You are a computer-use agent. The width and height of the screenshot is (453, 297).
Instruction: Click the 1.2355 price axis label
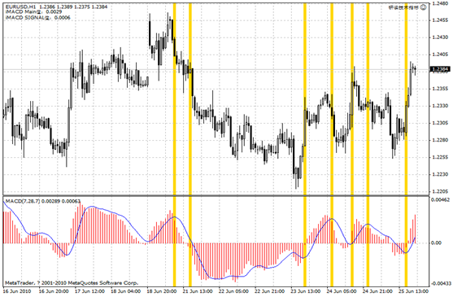click(440, 89)
